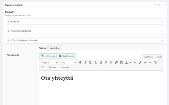169x105 pixels.
Task: Apply strikethrough (ABC) formatting
Action: click(145, 62)
